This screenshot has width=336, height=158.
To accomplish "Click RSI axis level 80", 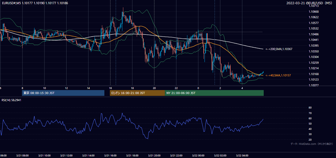I will tap(310, 108).
